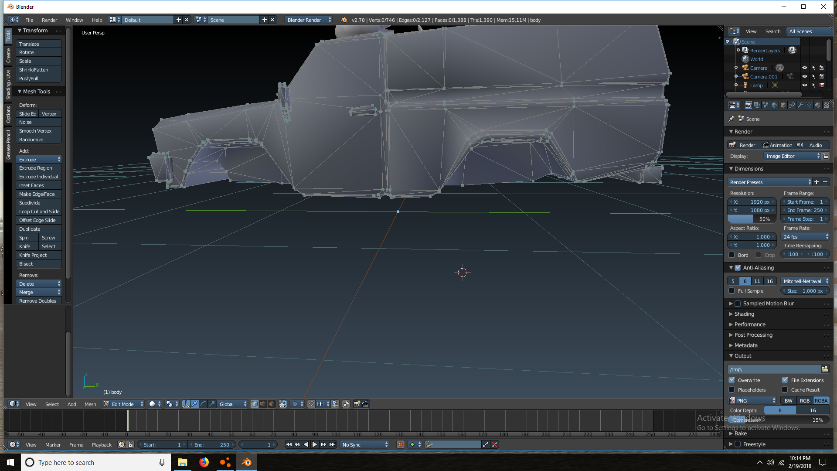Switch to the Shading / UVs tab
The width and height of the screenshot is (837, 471).
coord(8,84)
